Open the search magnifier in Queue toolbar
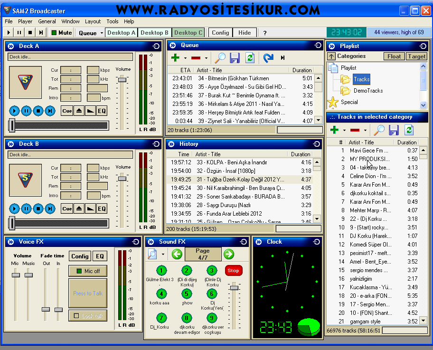 coord(220,58)
